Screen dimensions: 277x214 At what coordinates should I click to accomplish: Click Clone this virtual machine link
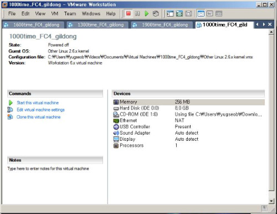click(x=38, y=117)
